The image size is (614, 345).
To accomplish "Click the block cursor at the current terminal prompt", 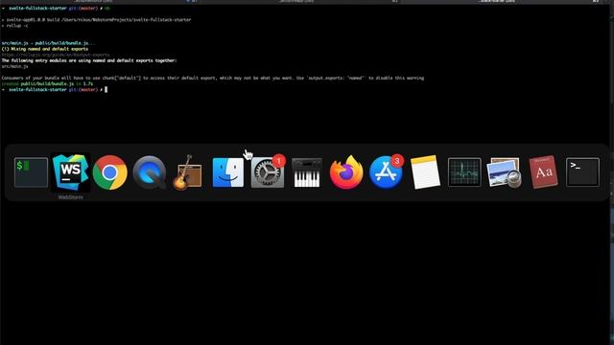I will [106, 89].
